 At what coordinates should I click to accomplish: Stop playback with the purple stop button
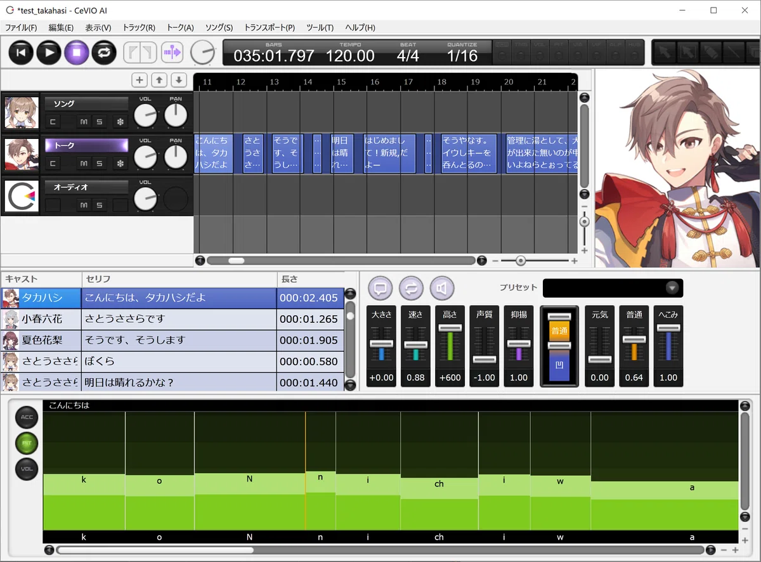(77, 52)
